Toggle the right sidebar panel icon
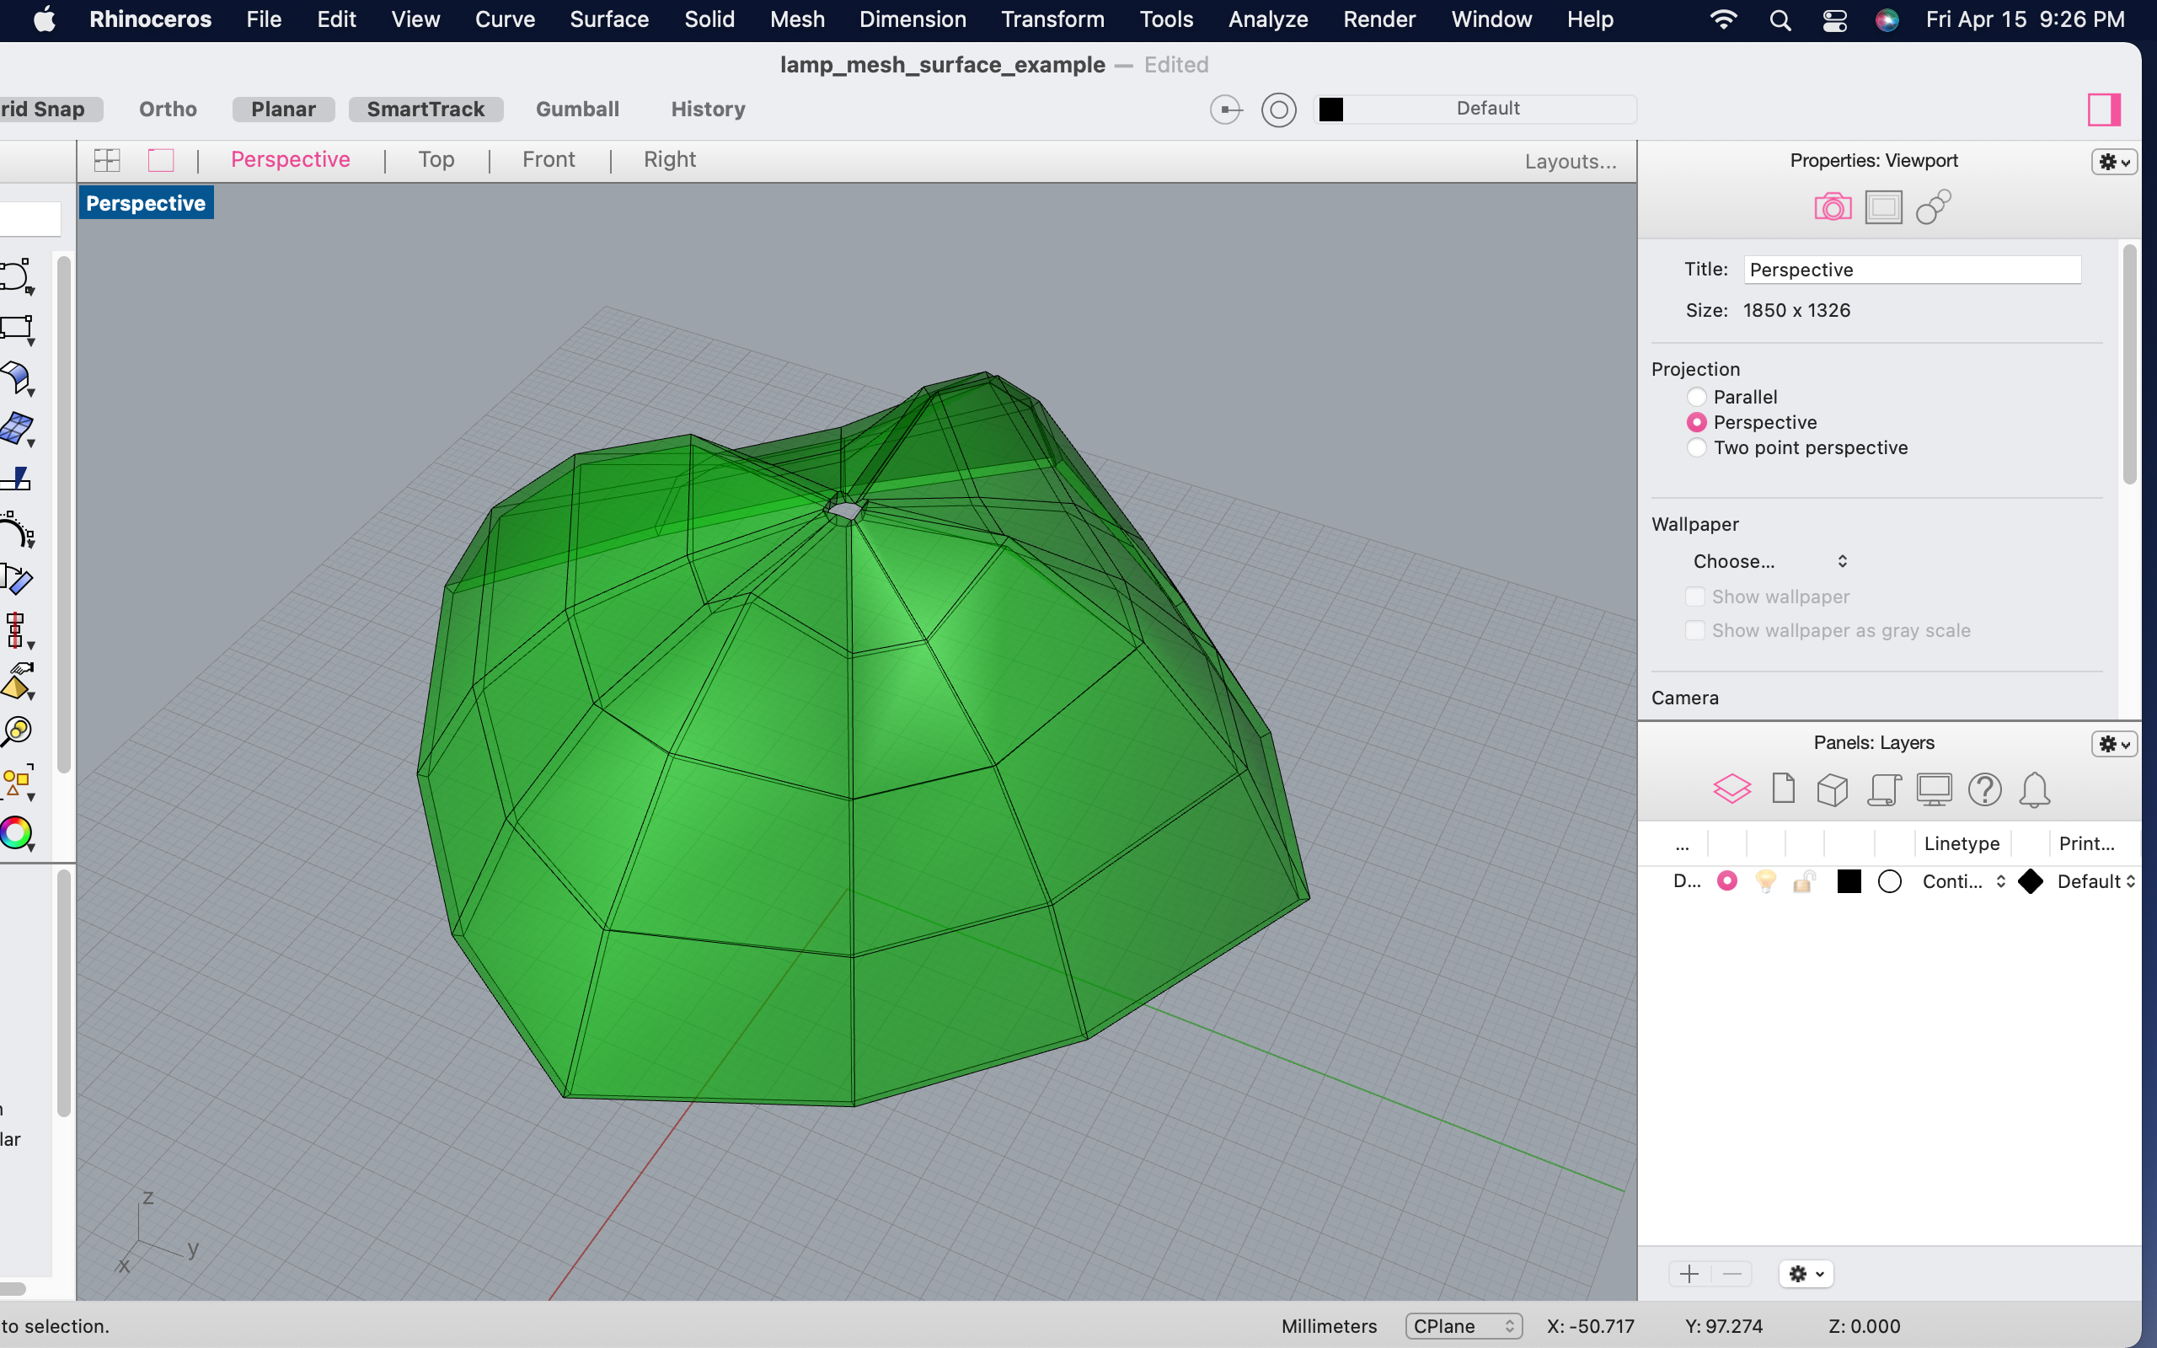2157x1348 pixels. 2102,110
